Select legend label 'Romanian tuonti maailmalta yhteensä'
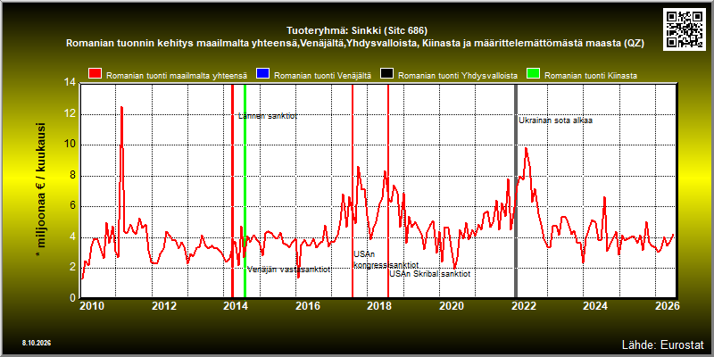 click(177, 76)
